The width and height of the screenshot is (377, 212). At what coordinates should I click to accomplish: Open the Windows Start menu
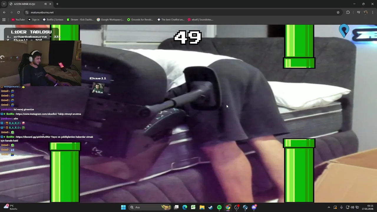point(123,207)
